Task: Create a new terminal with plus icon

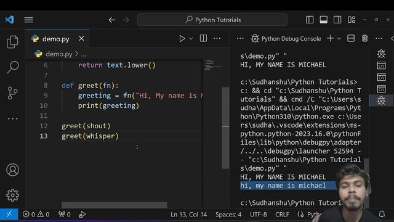Action: [x=330, y=38]
